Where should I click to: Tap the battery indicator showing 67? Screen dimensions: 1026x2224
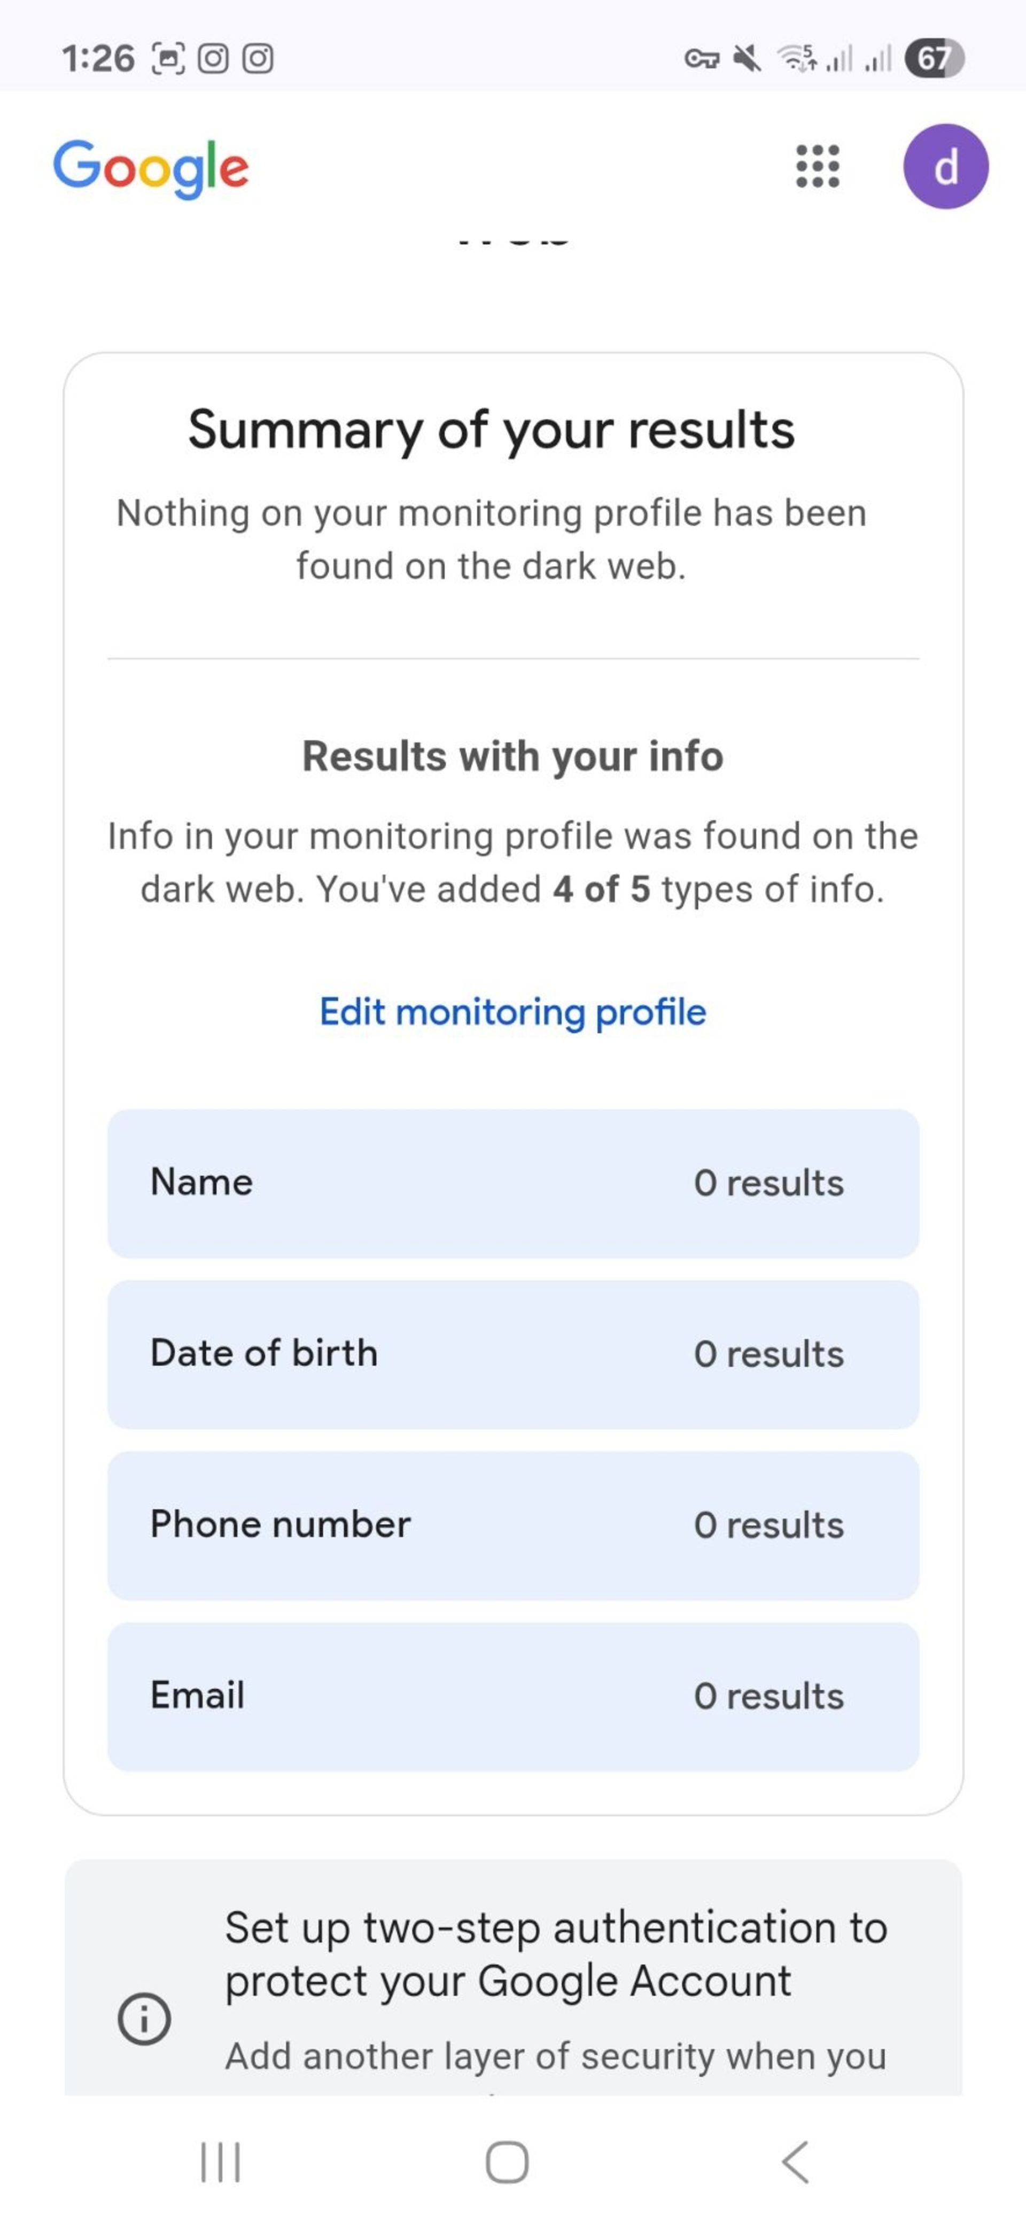934,59
